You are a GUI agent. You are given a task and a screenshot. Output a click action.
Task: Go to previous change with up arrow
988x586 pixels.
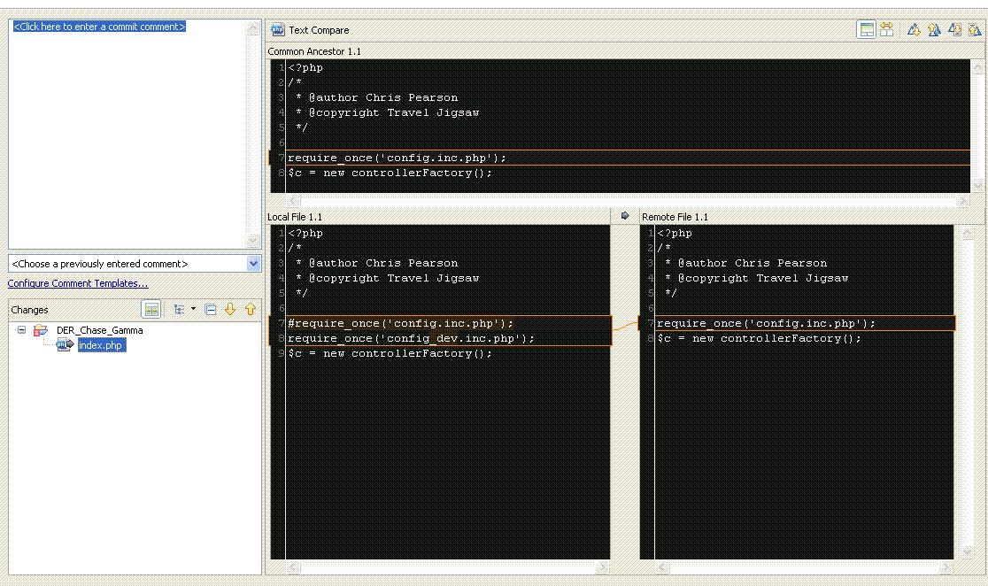coord(251,310)
